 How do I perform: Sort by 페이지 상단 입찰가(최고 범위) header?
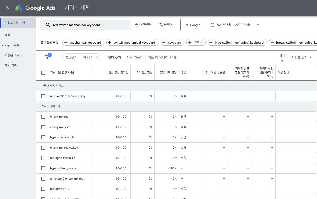tap(266, 72)
